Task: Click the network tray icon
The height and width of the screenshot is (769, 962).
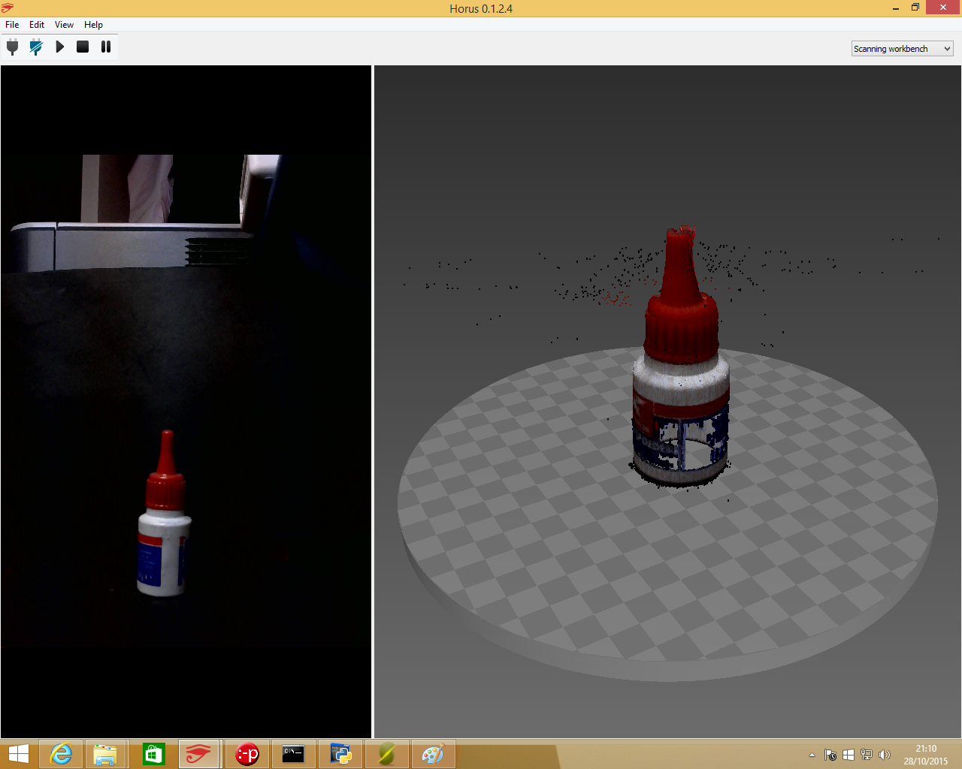Action: (867, 755)
